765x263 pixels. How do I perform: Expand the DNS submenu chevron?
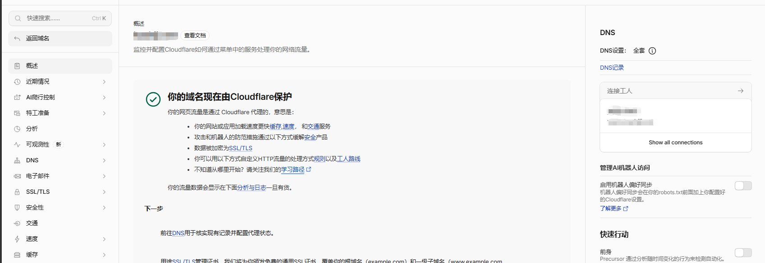pyautogui.click(x=104, y=160)
